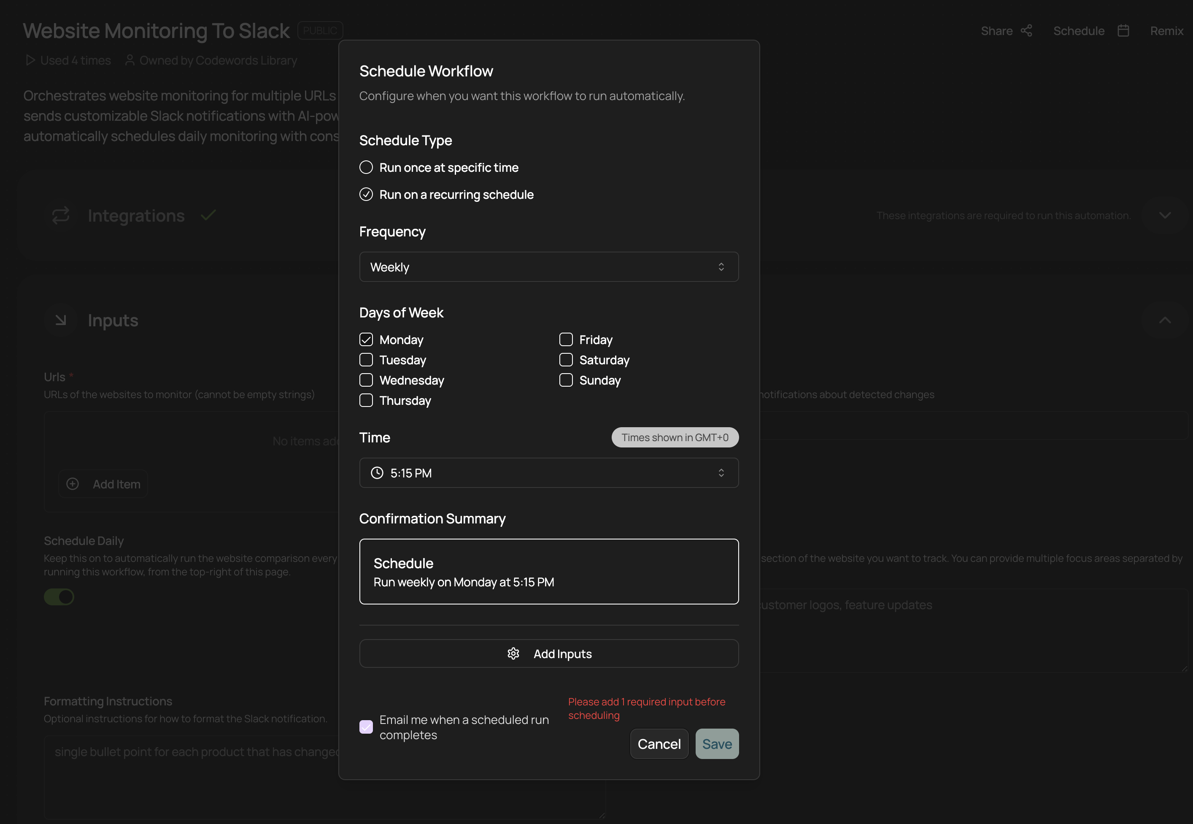Uncheck the Monday checkbox
This screenshot has width=1193, height=824.
pyautogui.click(x=366, y=340)
